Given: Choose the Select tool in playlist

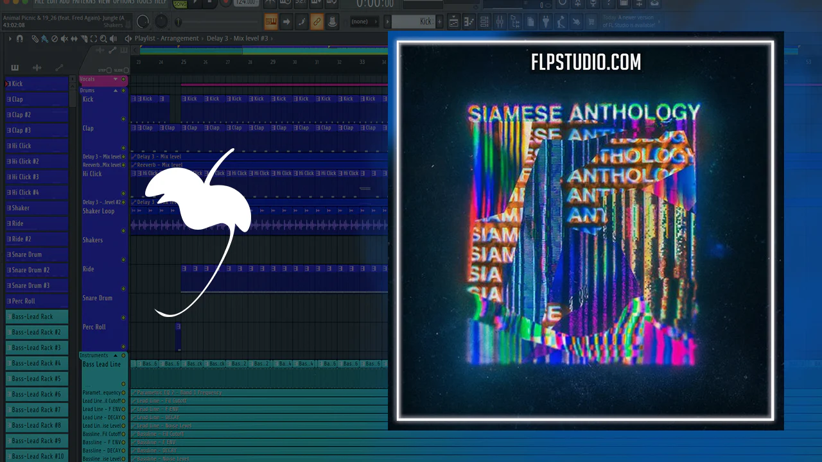Looking at the screenshot, I should 94,38.
